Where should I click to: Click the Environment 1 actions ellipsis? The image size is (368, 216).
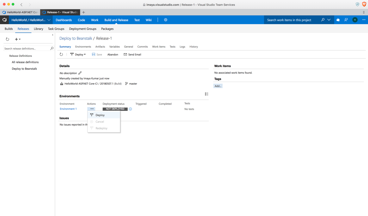pos(92,109)
